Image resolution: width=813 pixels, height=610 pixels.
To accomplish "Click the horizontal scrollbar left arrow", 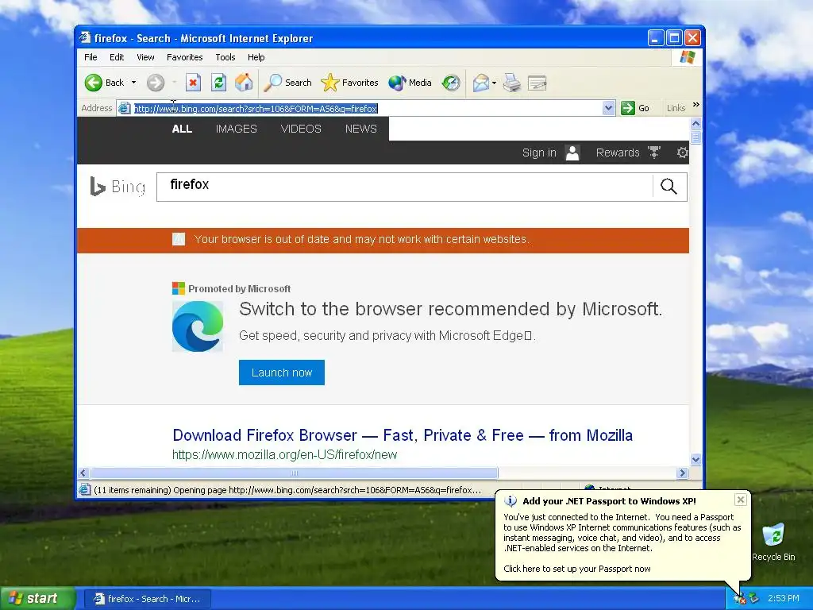I will click(x=83, y=473).
